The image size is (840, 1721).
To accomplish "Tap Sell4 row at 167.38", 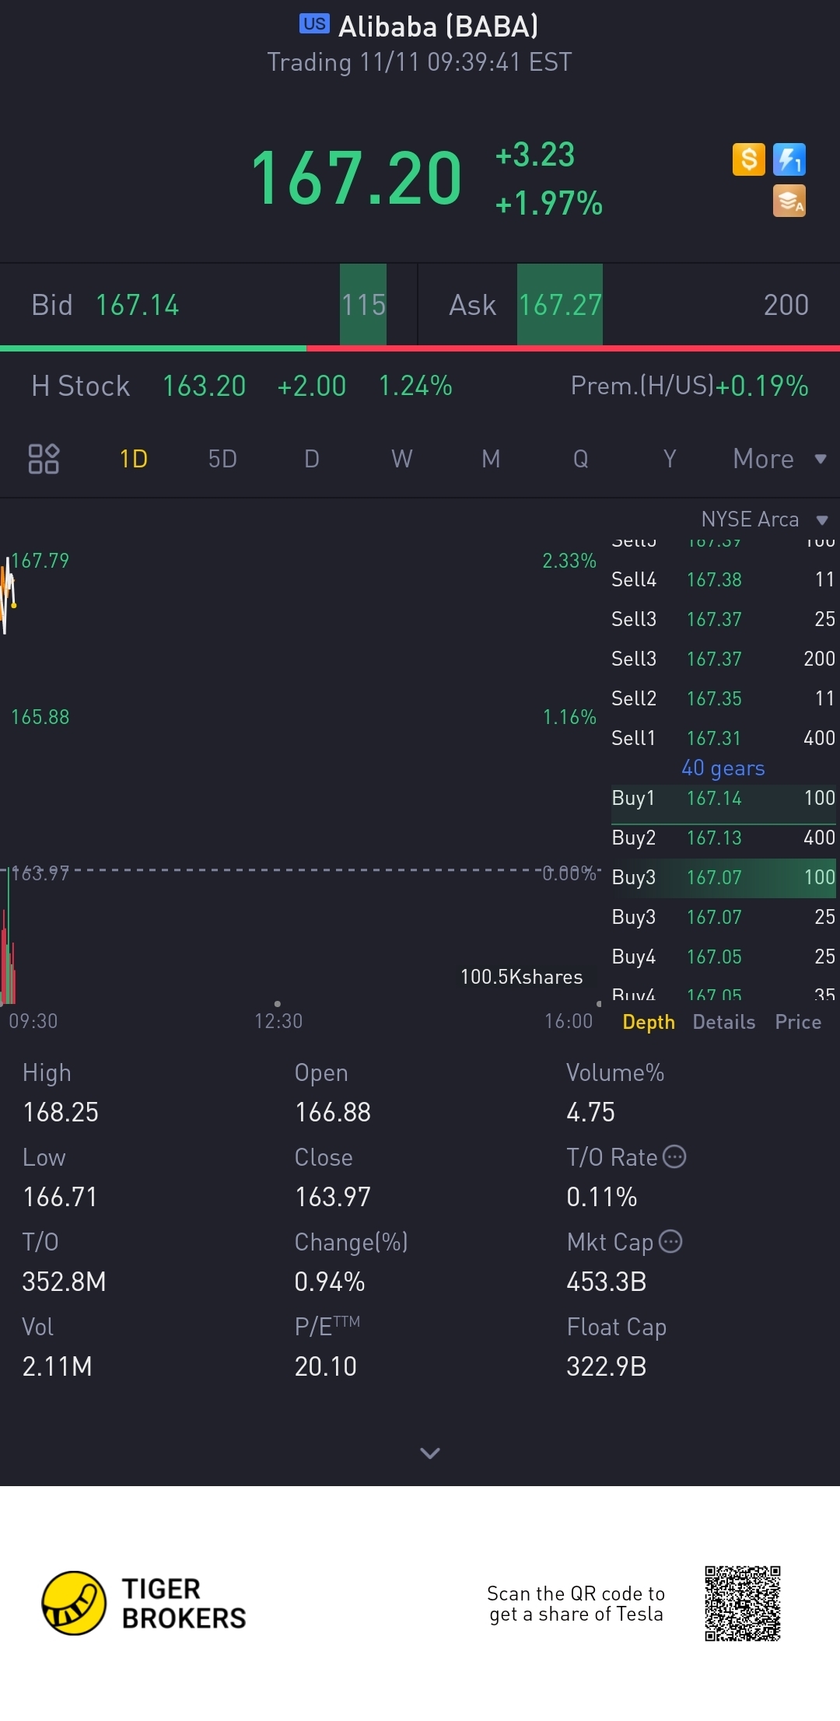I will pos(723,579).
